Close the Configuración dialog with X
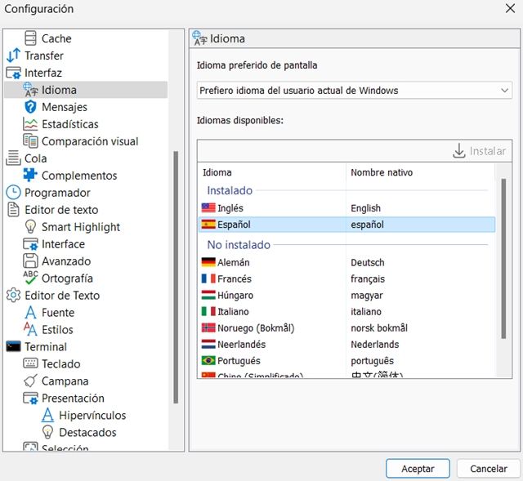This screenshot has width=523, height=481. pos(510,8)
